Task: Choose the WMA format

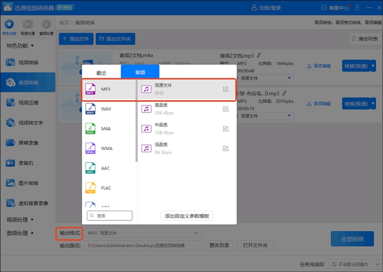Action: [109, 148]
